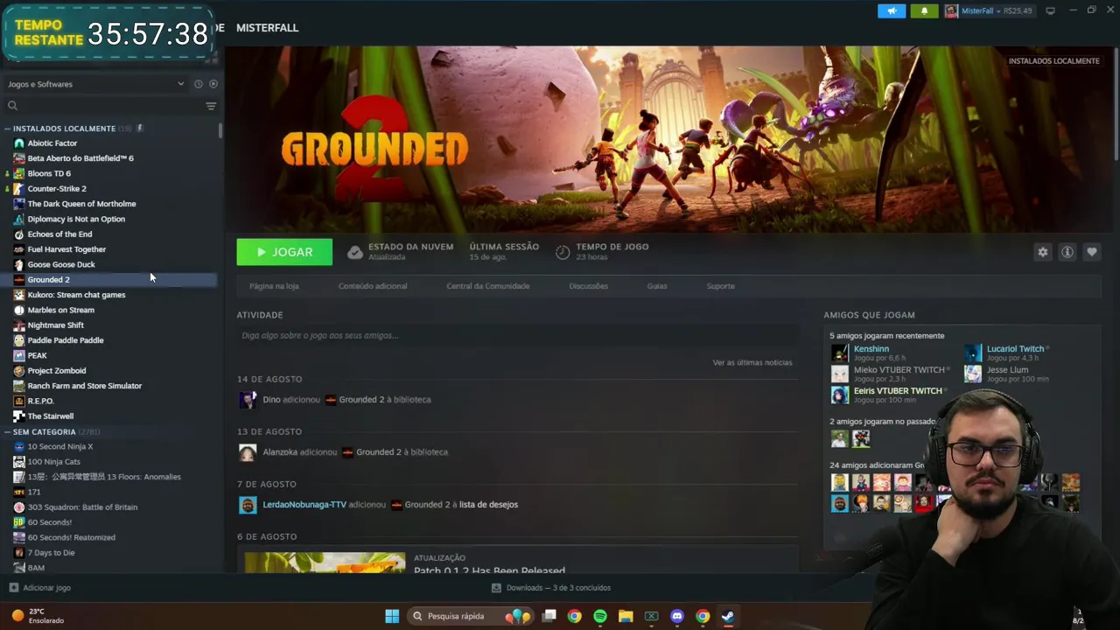
Task: Click the Steam taskbar icon
Action: (x=728, y=616)
